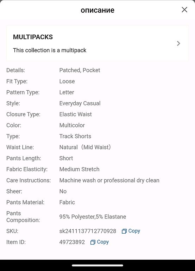The image size is (195, 271).
Task: Open the MULTIPACKS collection card
Action: [97, 43]
